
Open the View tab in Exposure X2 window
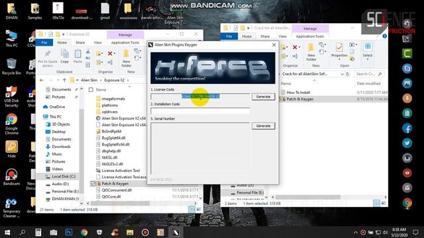tap(97, 42)
